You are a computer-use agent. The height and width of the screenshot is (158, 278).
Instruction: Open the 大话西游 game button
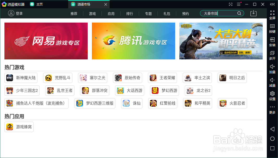pyautogui.click(x=130, y=91)
